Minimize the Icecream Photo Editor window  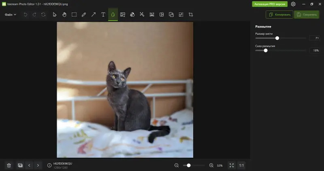(303, 4)
